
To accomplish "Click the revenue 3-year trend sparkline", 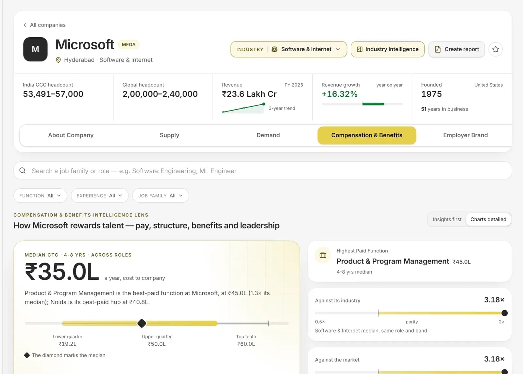I will [244, 108].
